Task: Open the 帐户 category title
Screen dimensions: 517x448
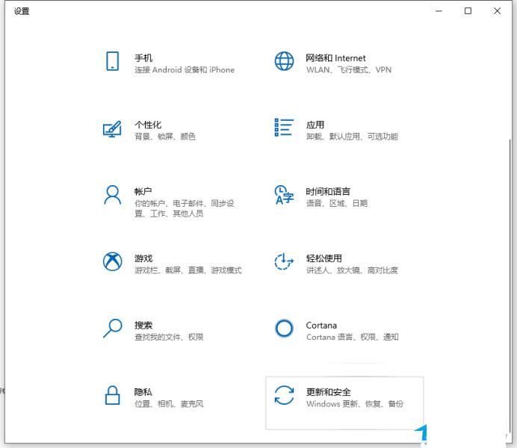Action: click(x=143, y=191)
